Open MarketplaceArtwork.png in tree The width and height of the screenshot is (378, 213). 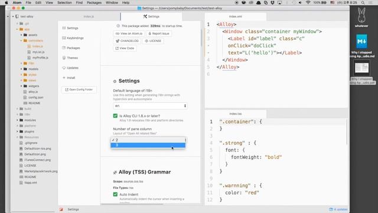pyautogui.click(x=41, y=171)
